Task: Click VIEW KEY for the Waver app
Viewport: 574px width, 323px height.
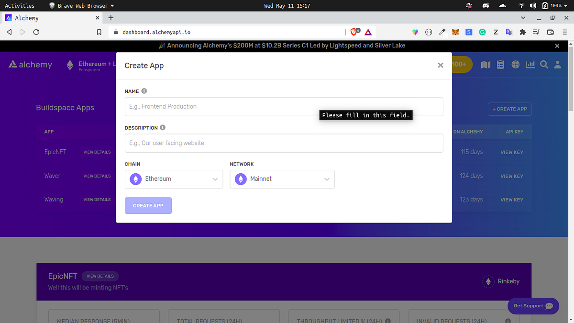Action: 512,176
